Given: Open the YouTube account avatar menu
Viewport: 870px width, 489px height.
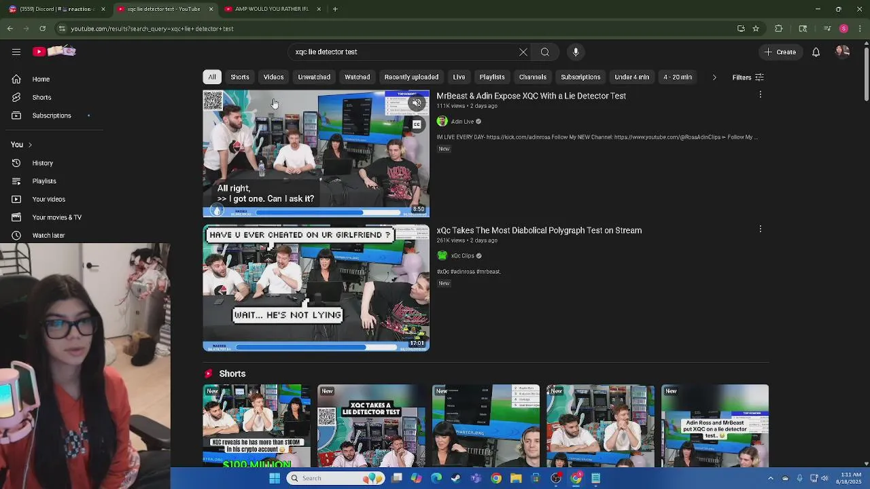Looking at the screenshot, I should [x=842, y=52].
